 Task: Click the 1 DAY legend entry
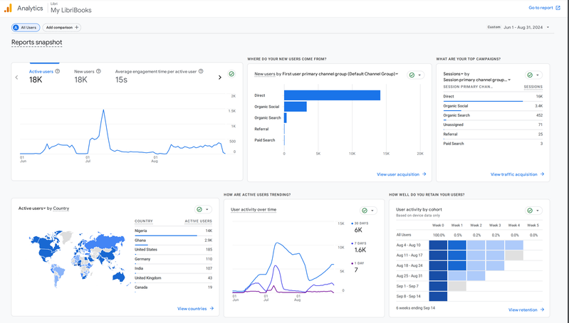pyautogui.click(x=357, y=268)
